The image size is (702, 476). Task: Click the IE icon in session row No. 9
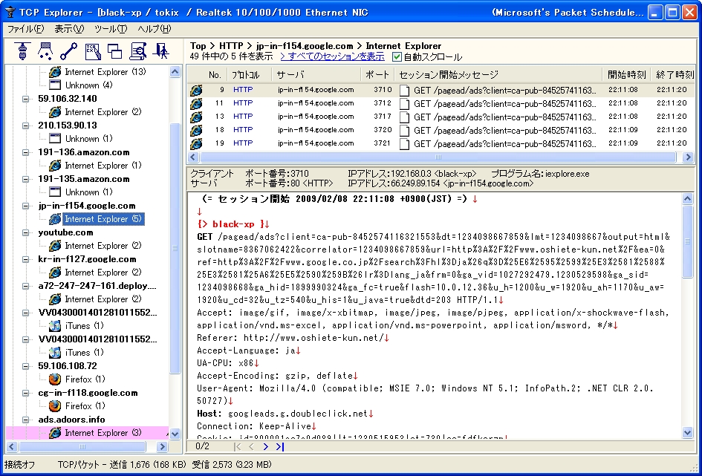click(x=195, y=90)
